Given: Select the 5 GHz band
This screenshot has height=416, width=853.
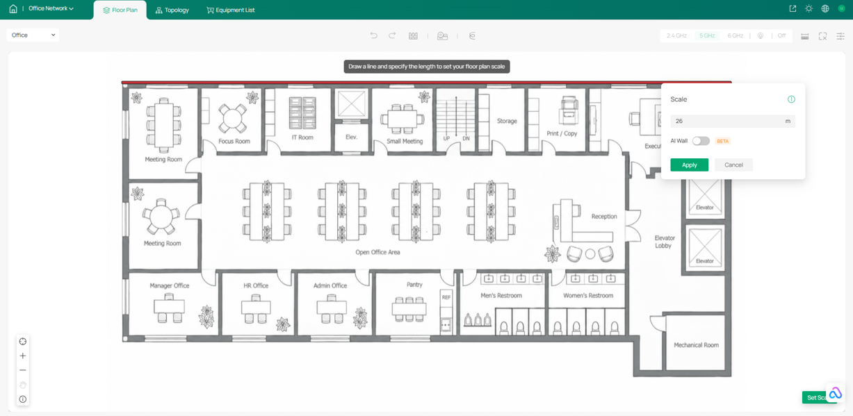Looking at the screenshot, I should (x=707, y=35).
